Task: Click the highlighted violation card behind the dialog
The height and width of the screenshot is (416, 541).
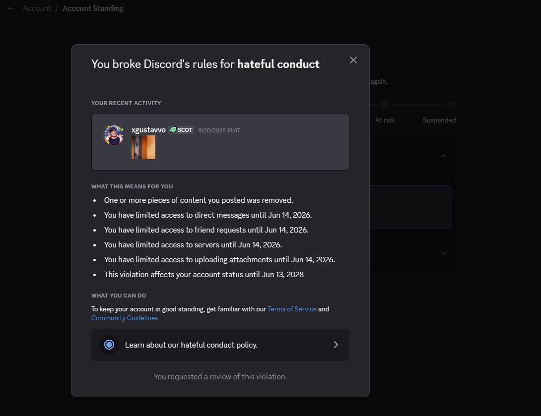Action: (x=410, y=207)
